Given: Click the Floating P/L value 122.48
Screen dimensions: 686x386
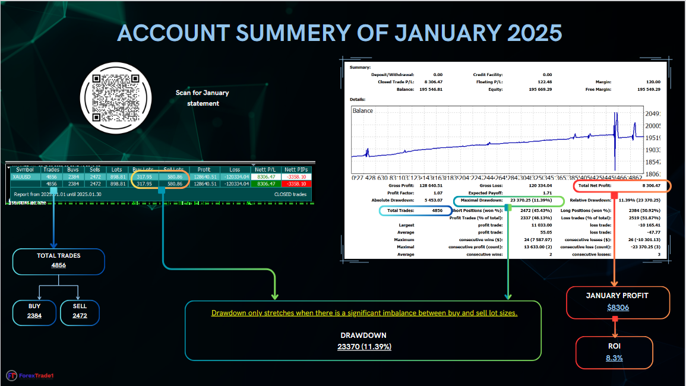Looking at the screenshot, I should point(545,82).
